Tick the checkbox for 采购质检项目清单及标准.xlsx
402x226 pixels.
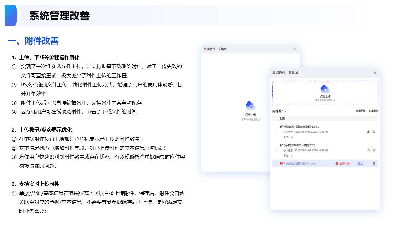point(276,132)
